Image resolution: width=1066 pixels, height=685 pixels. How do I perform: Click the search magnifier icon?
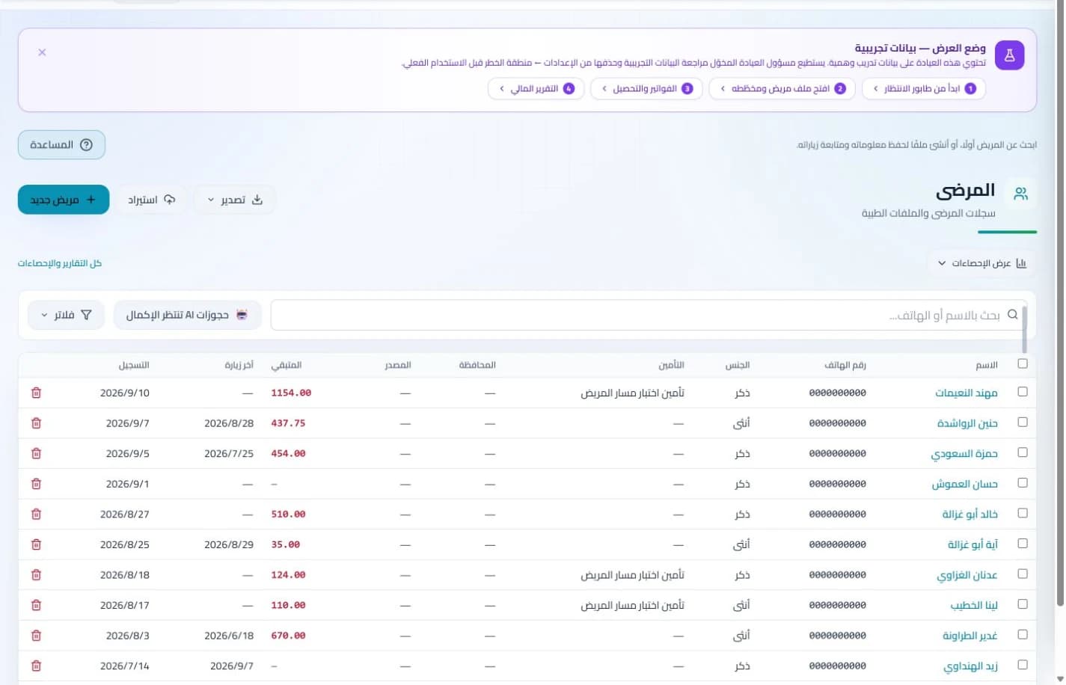tap(1013, 315)
